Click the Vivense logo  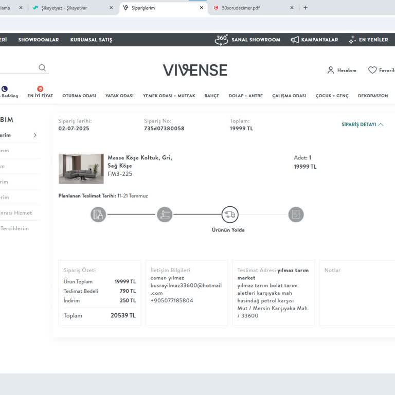click(x=195, y=70)
